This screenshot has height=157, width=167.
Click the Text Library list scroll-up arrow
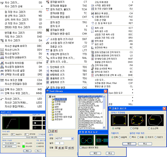[x=104, y=96]
